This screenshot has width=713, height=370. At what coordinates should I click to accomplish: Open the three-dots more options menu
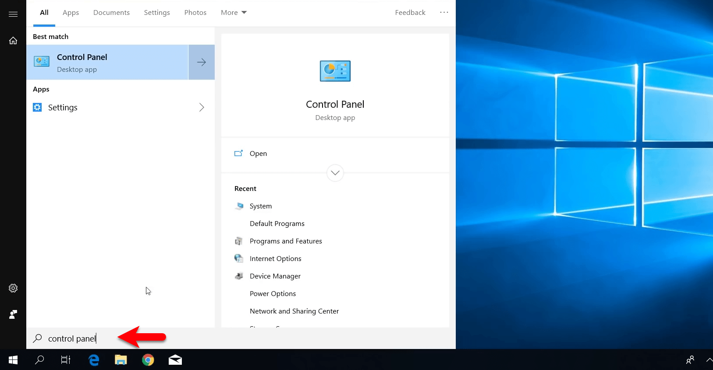pos(444,12)
